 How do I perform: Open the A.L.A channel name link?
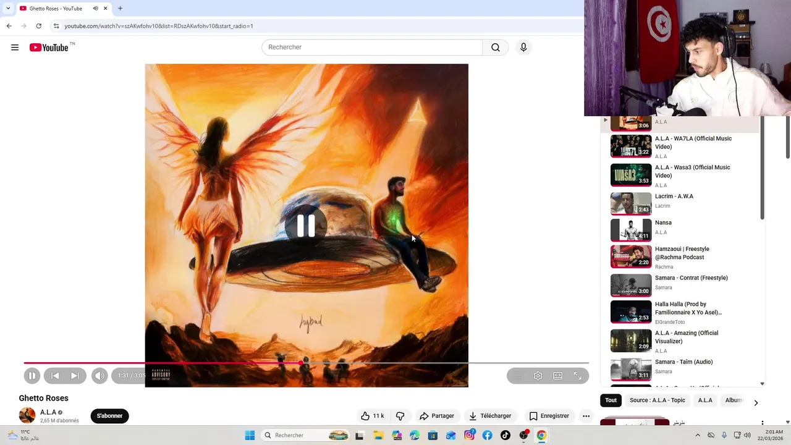pos(48,412)
